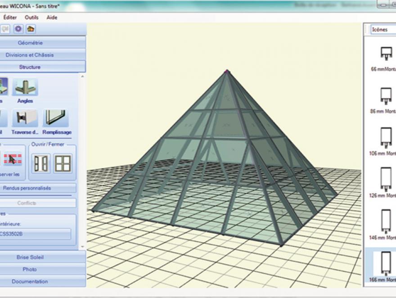Image resolution: width=396 pixels, height=298 pixels.
Task: Open the Outils menu
Action: 31,17
